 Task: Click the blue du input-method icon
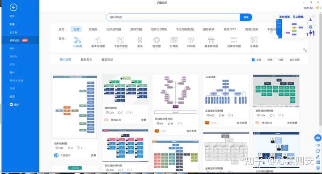[318, 138]
